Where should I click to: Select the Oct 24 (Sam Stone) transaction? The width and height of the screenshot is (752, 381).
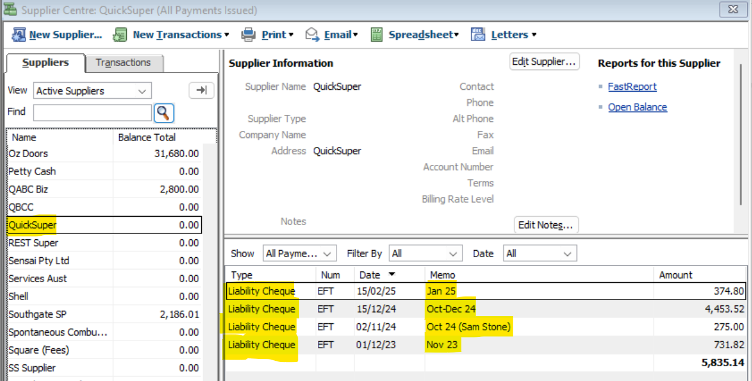(x=486, y=327)
